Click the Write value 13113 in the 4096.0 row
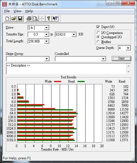The width and height of the screenshot is (137, 163). (x=110, y=136)
